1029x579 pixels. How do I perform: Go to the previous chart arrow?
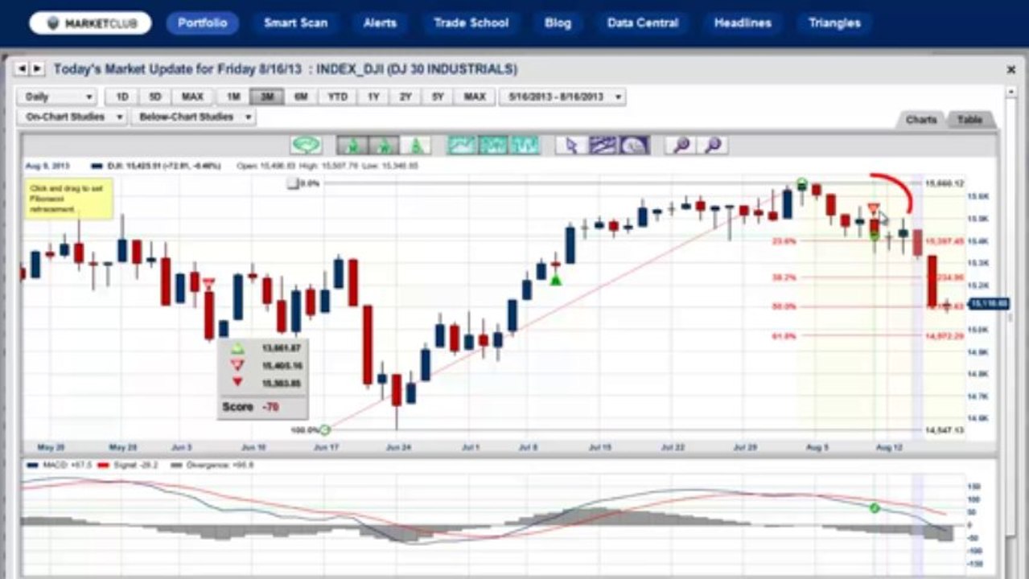[x=23, y=69]
